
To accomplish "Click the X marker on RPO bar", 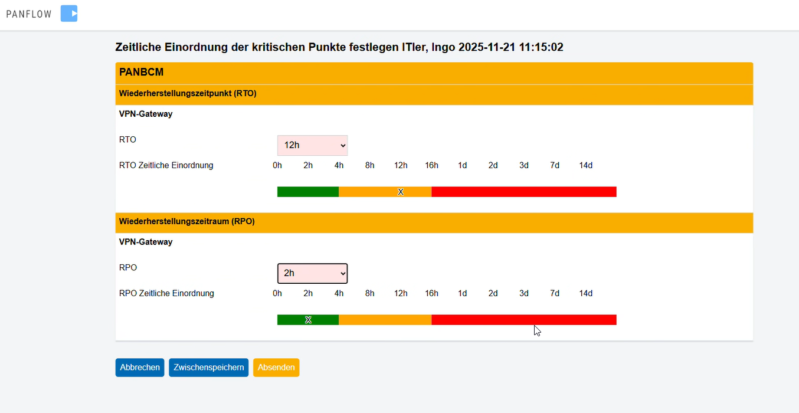I will coord(308,320).
